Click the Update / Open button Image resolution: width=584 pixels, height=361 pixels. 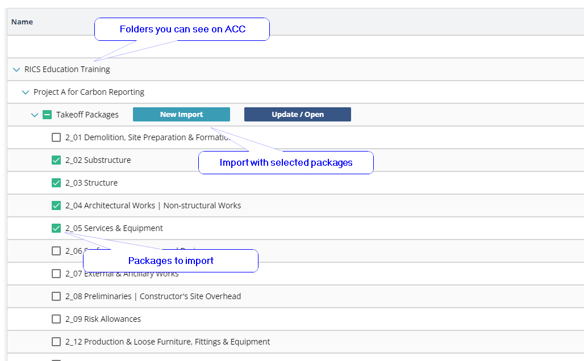[x=297, y=115]
